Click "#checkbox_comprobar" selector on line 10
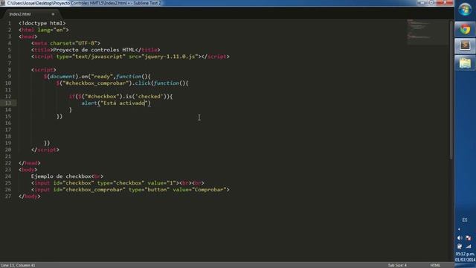This screenshot has height=268, width=476. point(95,83)
